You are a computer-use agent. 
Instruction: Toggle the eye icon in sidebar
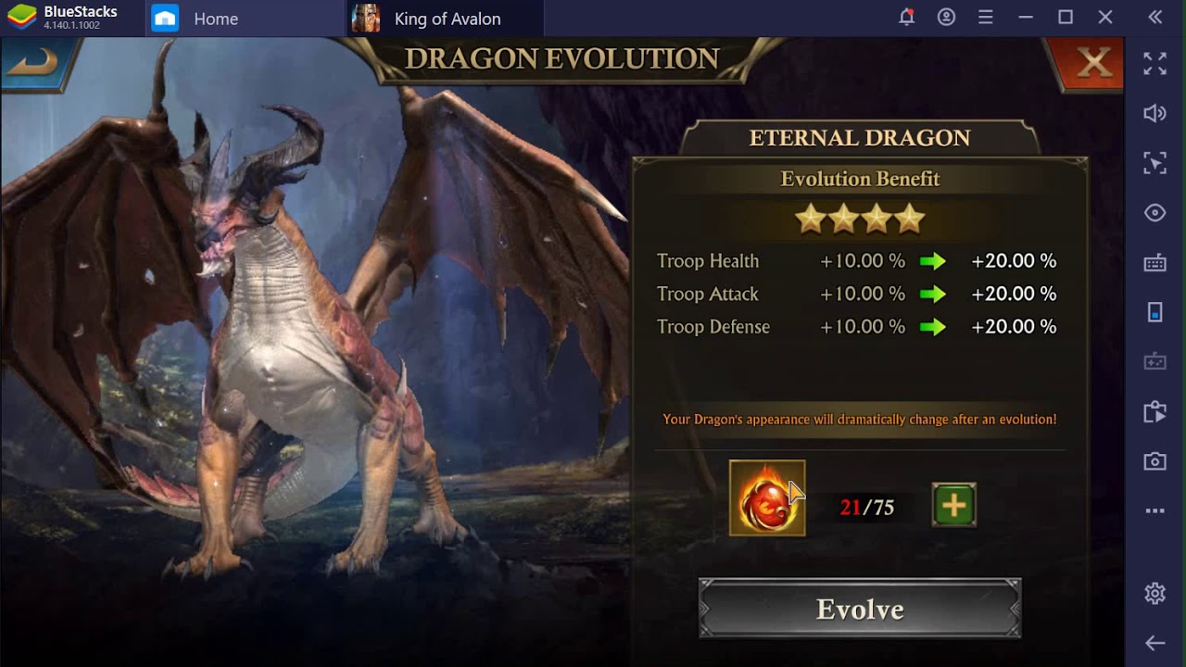1154,213
